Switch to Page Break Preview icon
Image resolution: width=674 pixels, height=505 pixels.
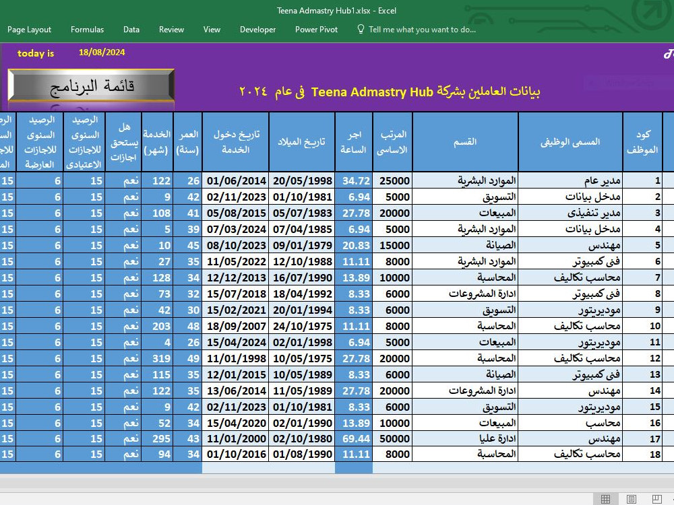pyautogui.click(x=656, y=499)
